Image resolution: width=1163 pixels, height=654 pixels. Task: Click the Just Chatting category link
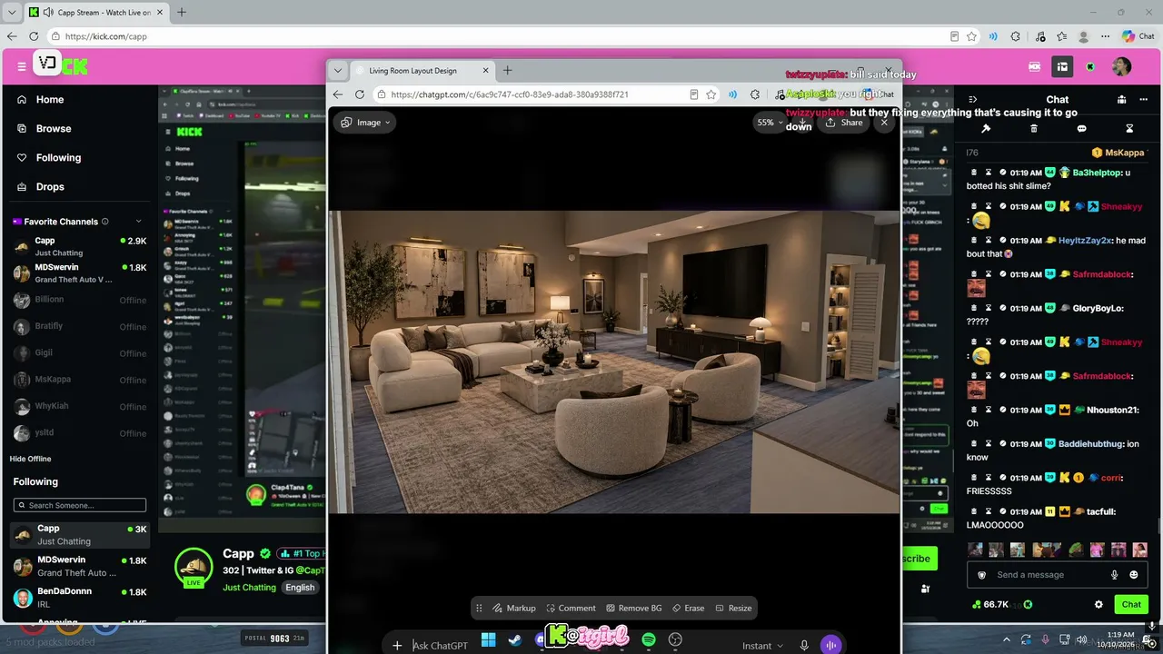point(249,588)
